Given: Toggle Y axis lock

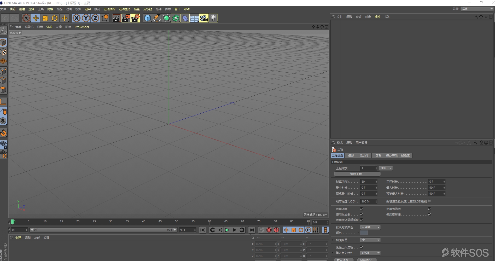Looking at the screenshot, I should coord(86,18).
